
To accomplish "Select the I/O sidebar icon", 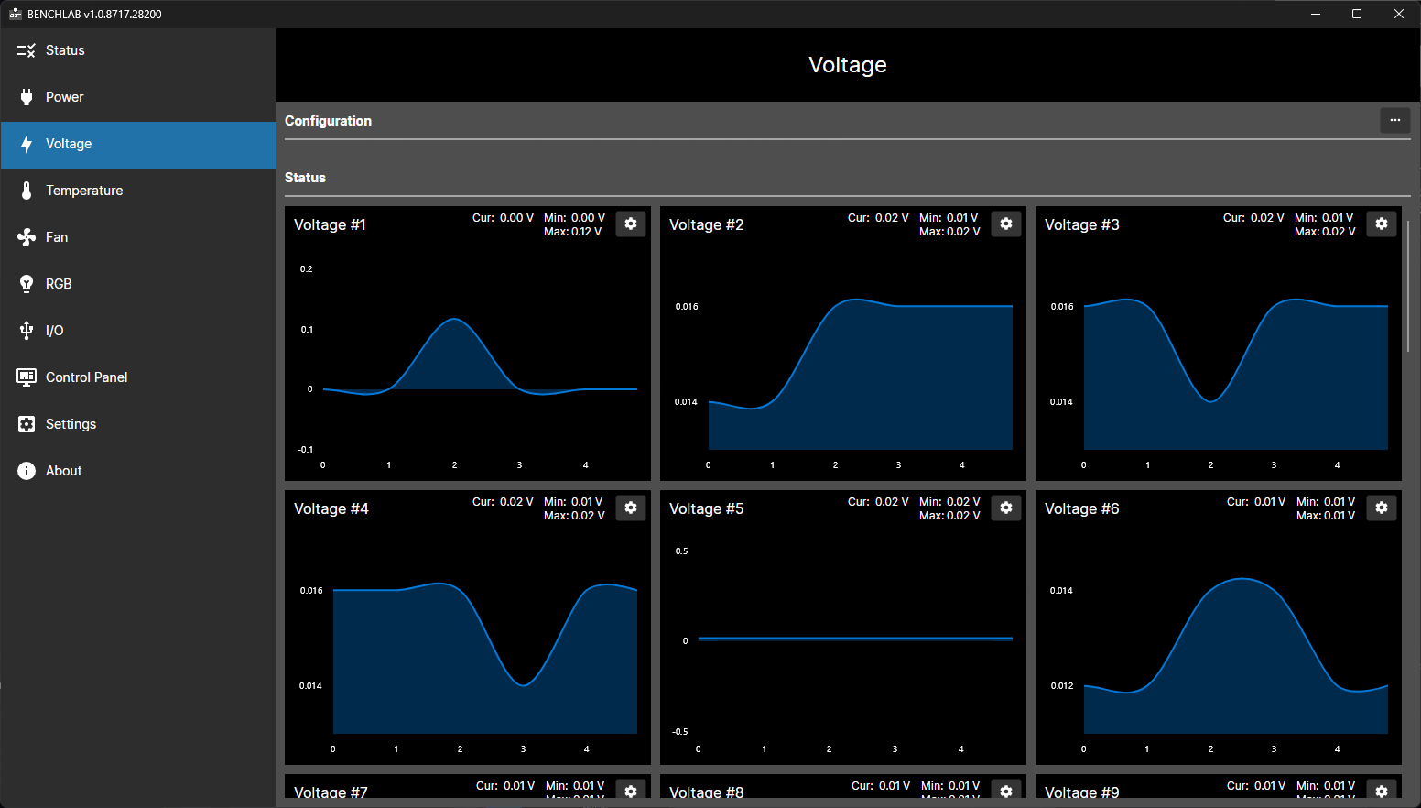I will [x=26, y=331].
